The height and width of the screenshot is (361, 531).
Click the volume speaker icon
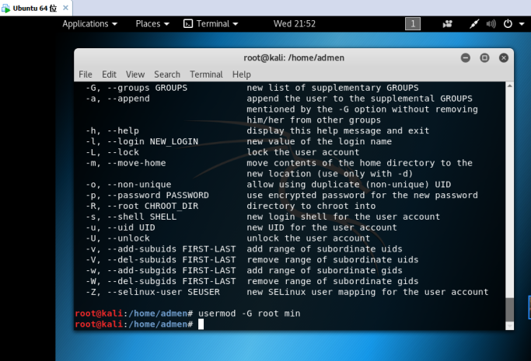coord(491,23)
